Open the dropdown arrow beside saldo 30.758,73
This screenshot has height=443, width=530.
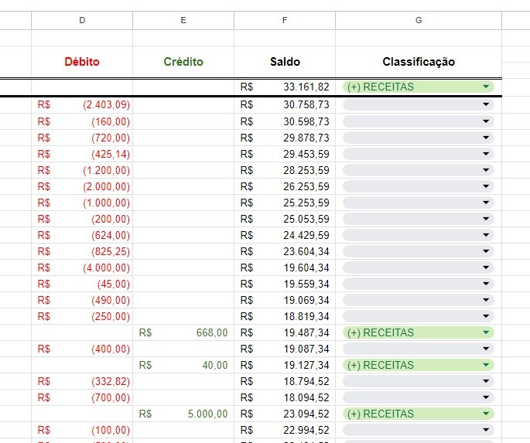tap(486, 104)
